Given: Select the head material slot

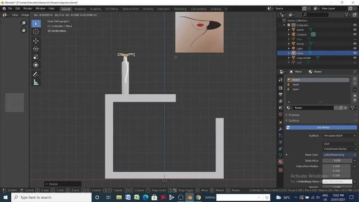Looking at the screenshot, I should [x=318, y=85].
